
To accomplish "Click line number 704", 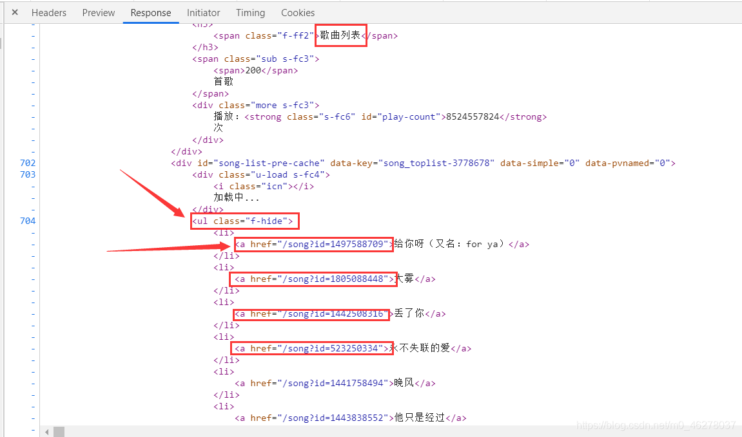I will [28, 221].
